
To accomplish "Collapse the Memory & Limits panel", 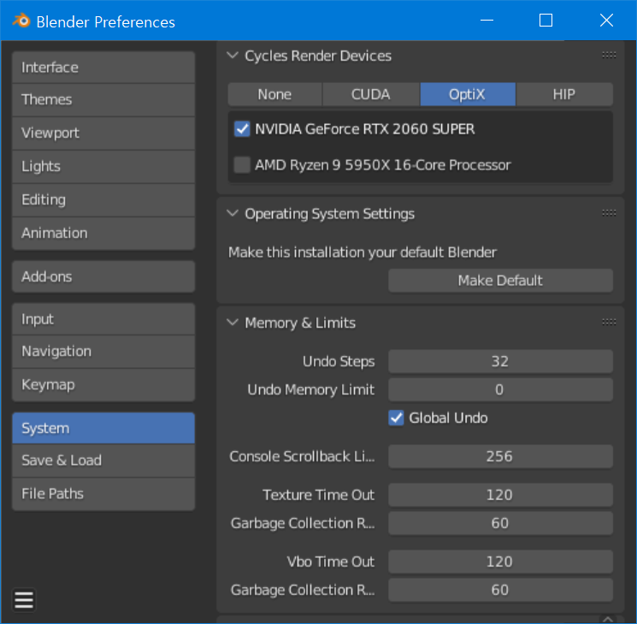I will tap(233, 323).
